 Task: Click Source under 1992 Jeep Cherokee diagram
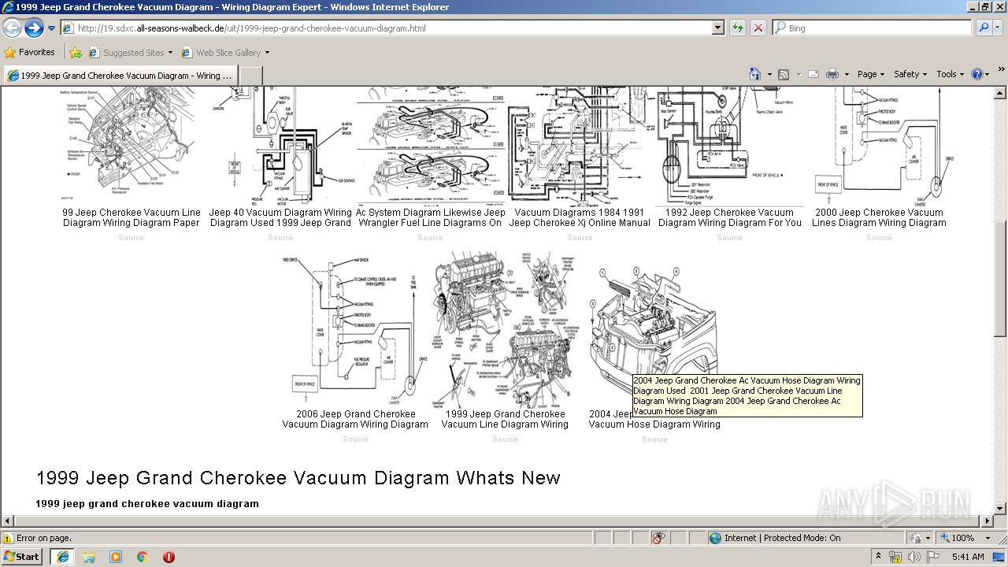click(729, 238)
